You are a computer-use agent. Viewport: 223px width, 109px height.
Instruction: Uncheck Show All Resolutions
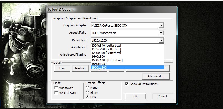(127, 84)
